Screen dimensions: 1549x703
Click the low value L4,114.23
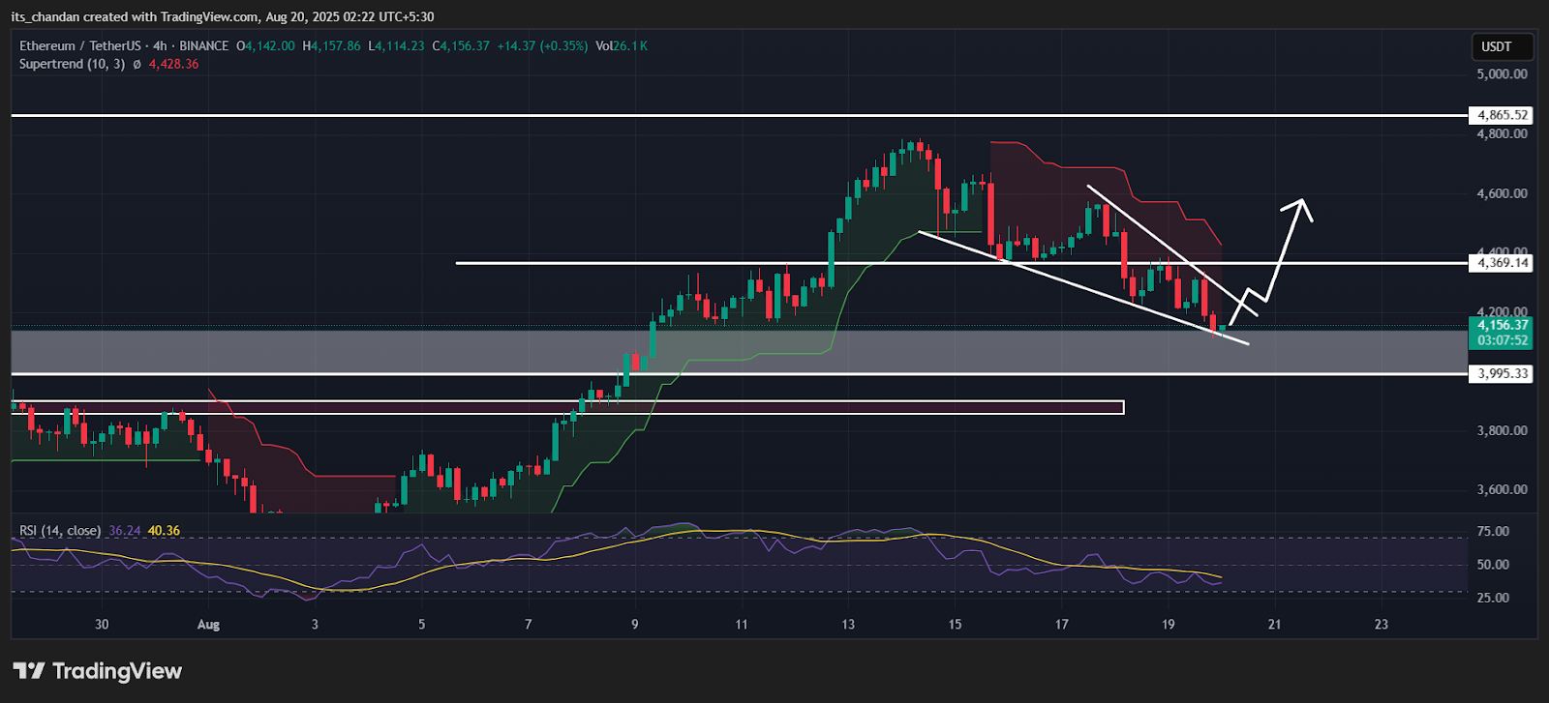click(396, 45)
